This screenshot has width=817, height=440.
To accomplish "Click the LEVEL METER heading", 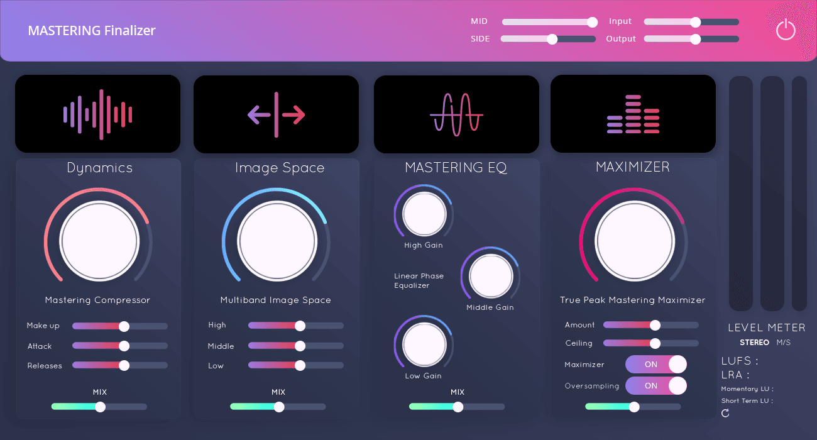I will pyautogui.click(x=767, y=327).
